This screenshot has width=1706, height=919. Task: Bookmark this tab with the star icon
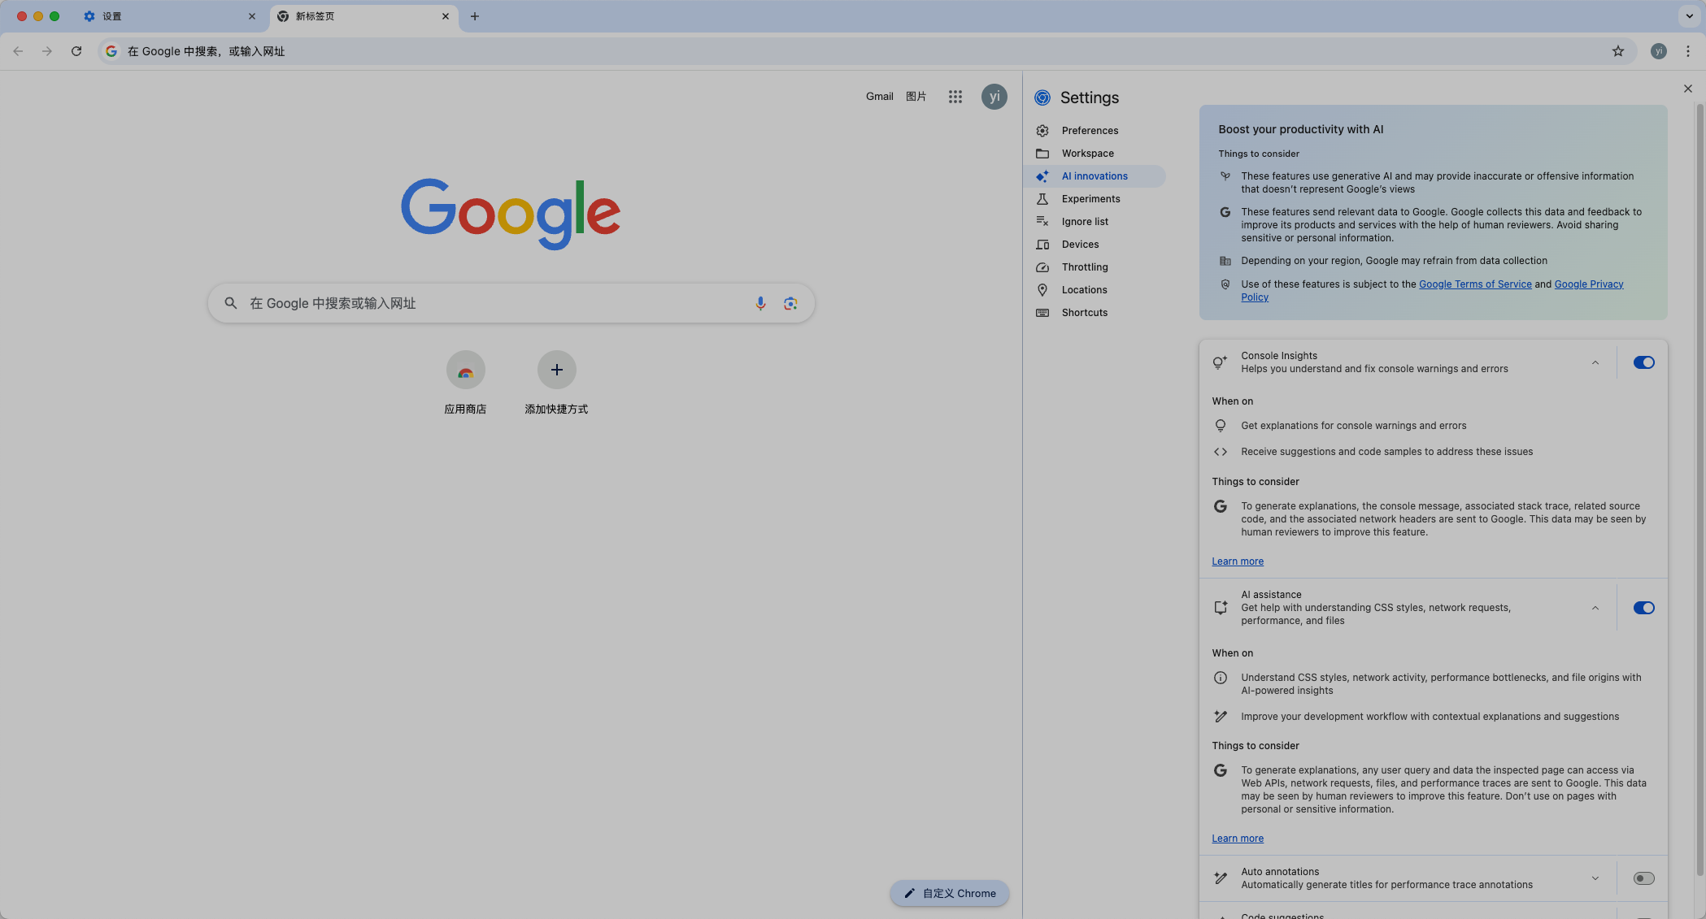[1617, 51]
